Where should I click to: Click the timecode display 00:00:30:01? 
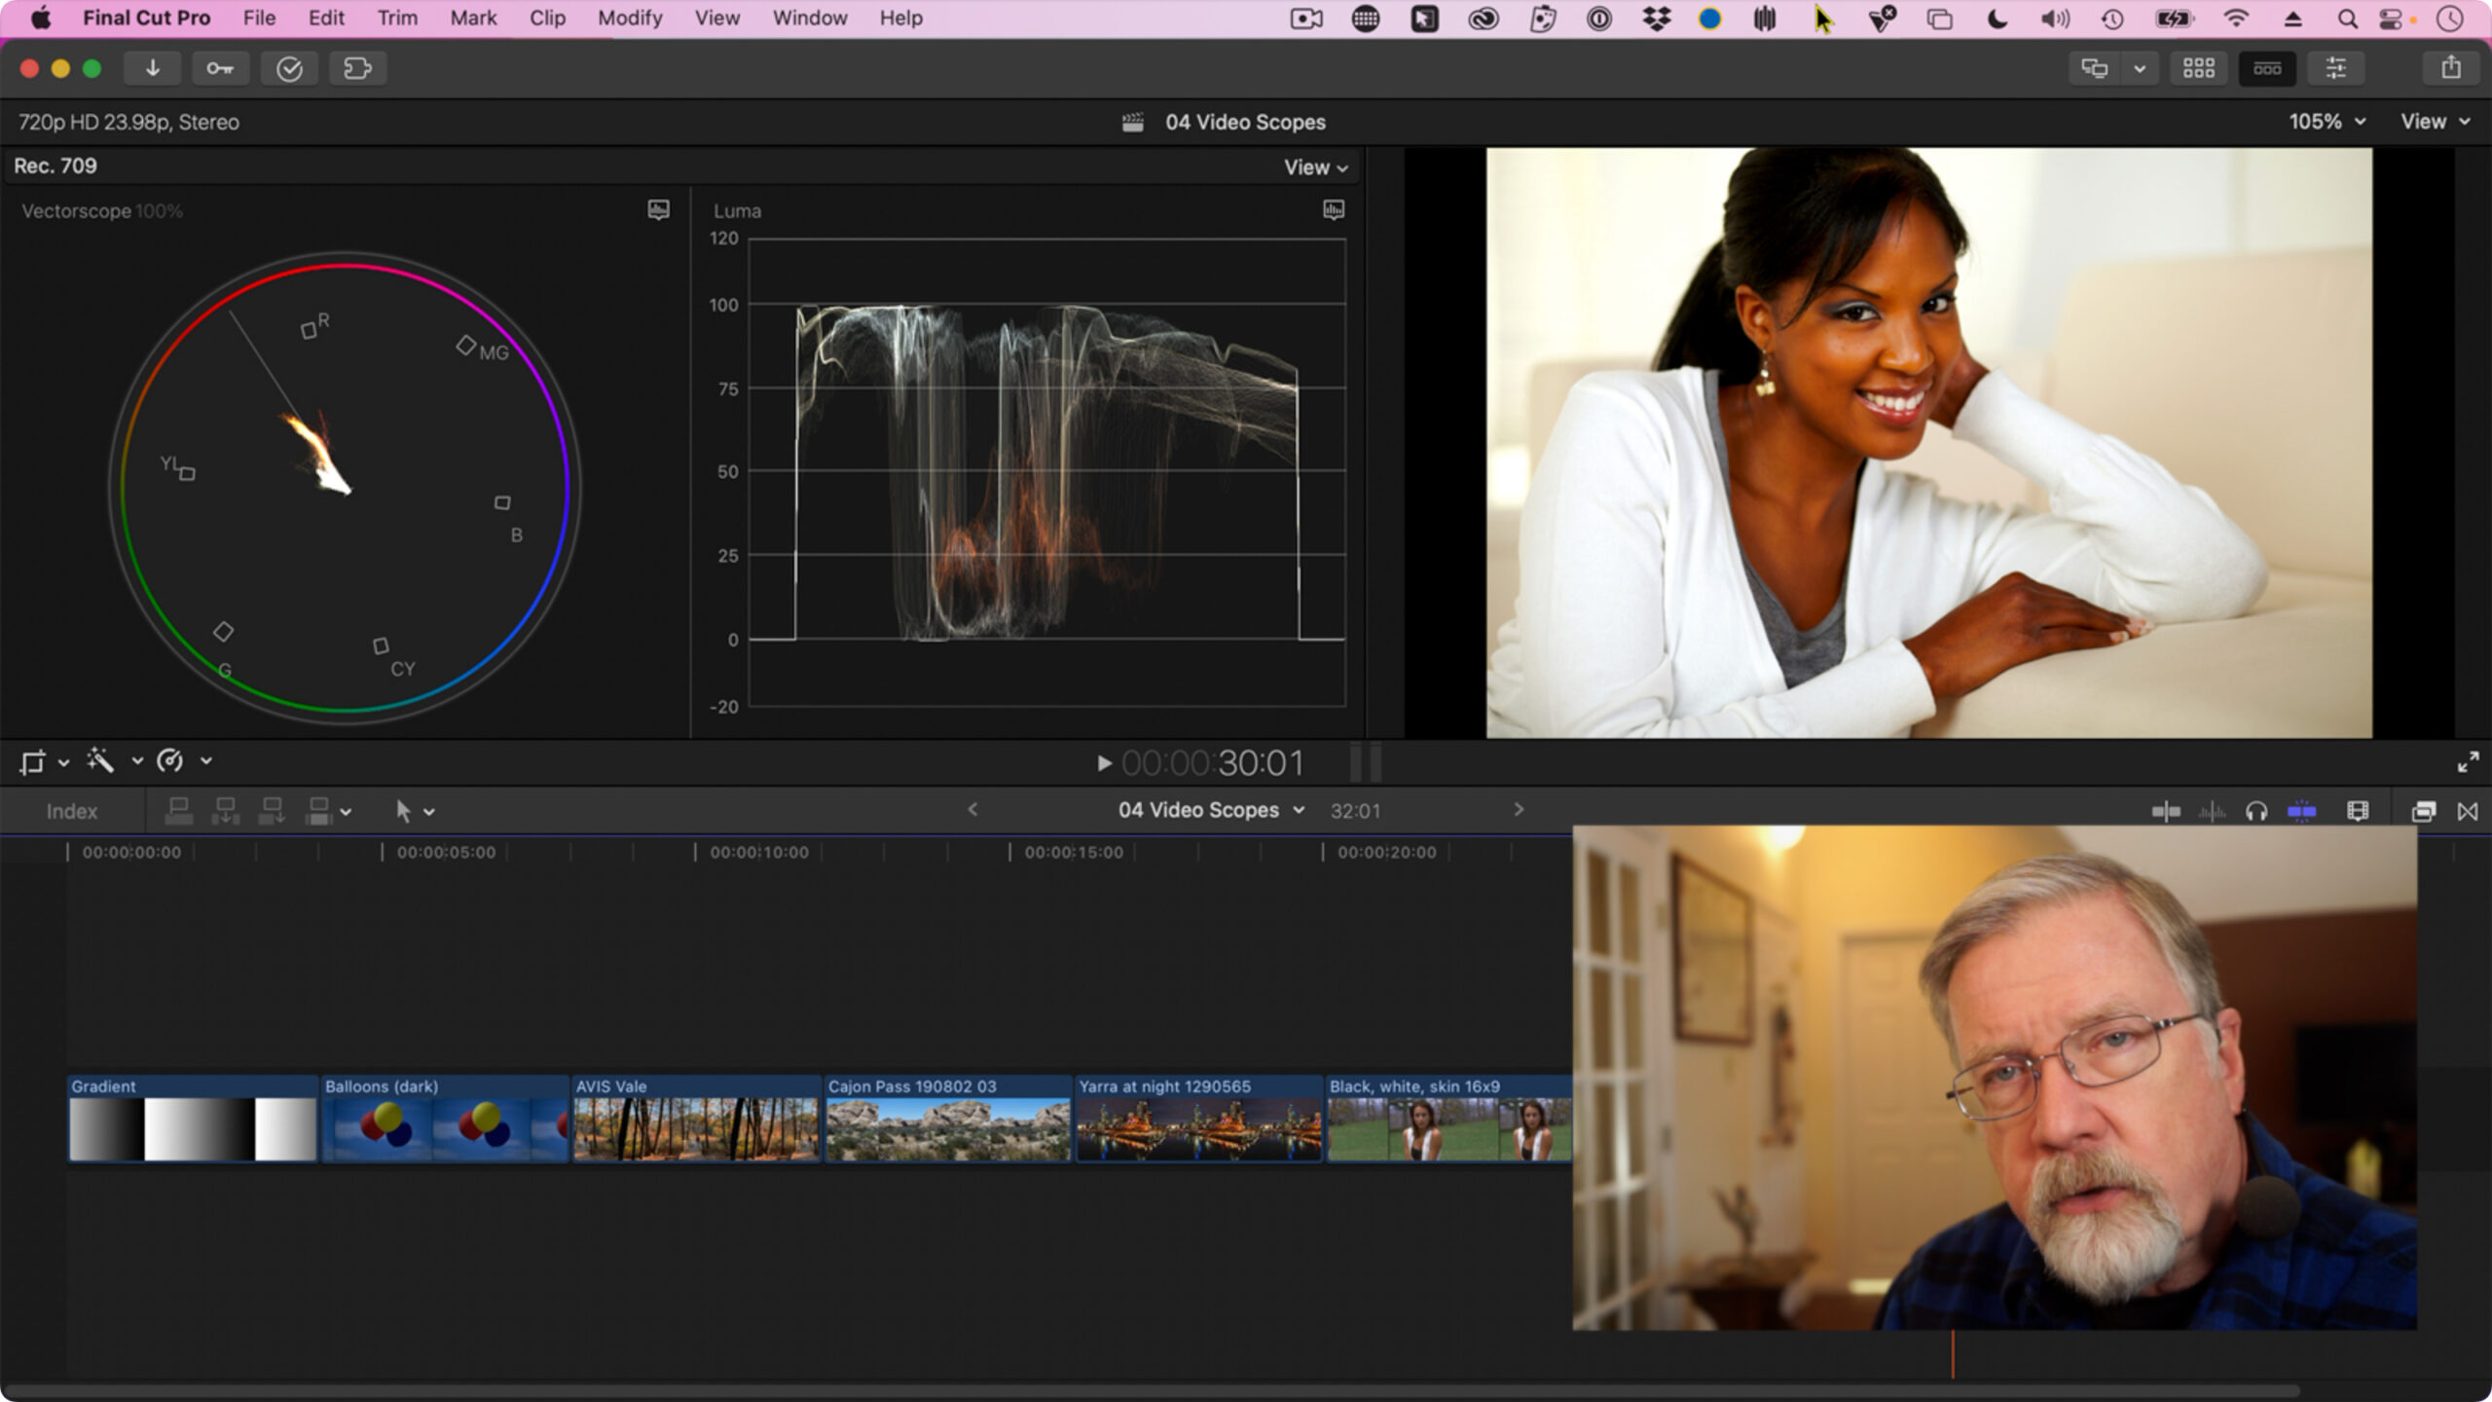[1212, 763]
